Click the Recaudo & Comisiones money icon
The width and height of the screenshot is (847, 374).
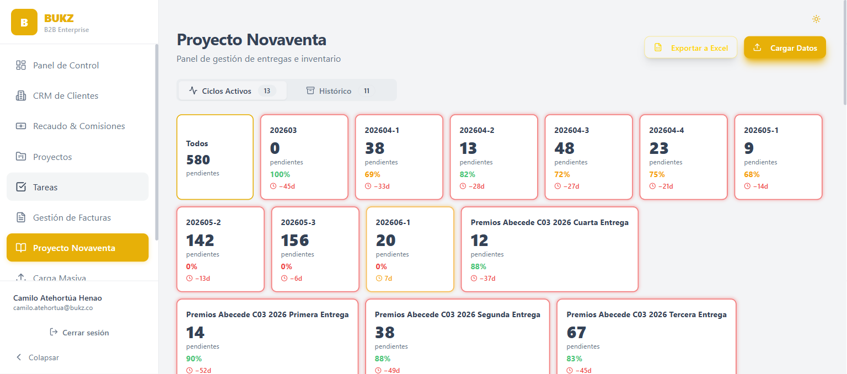click(21, 126)
